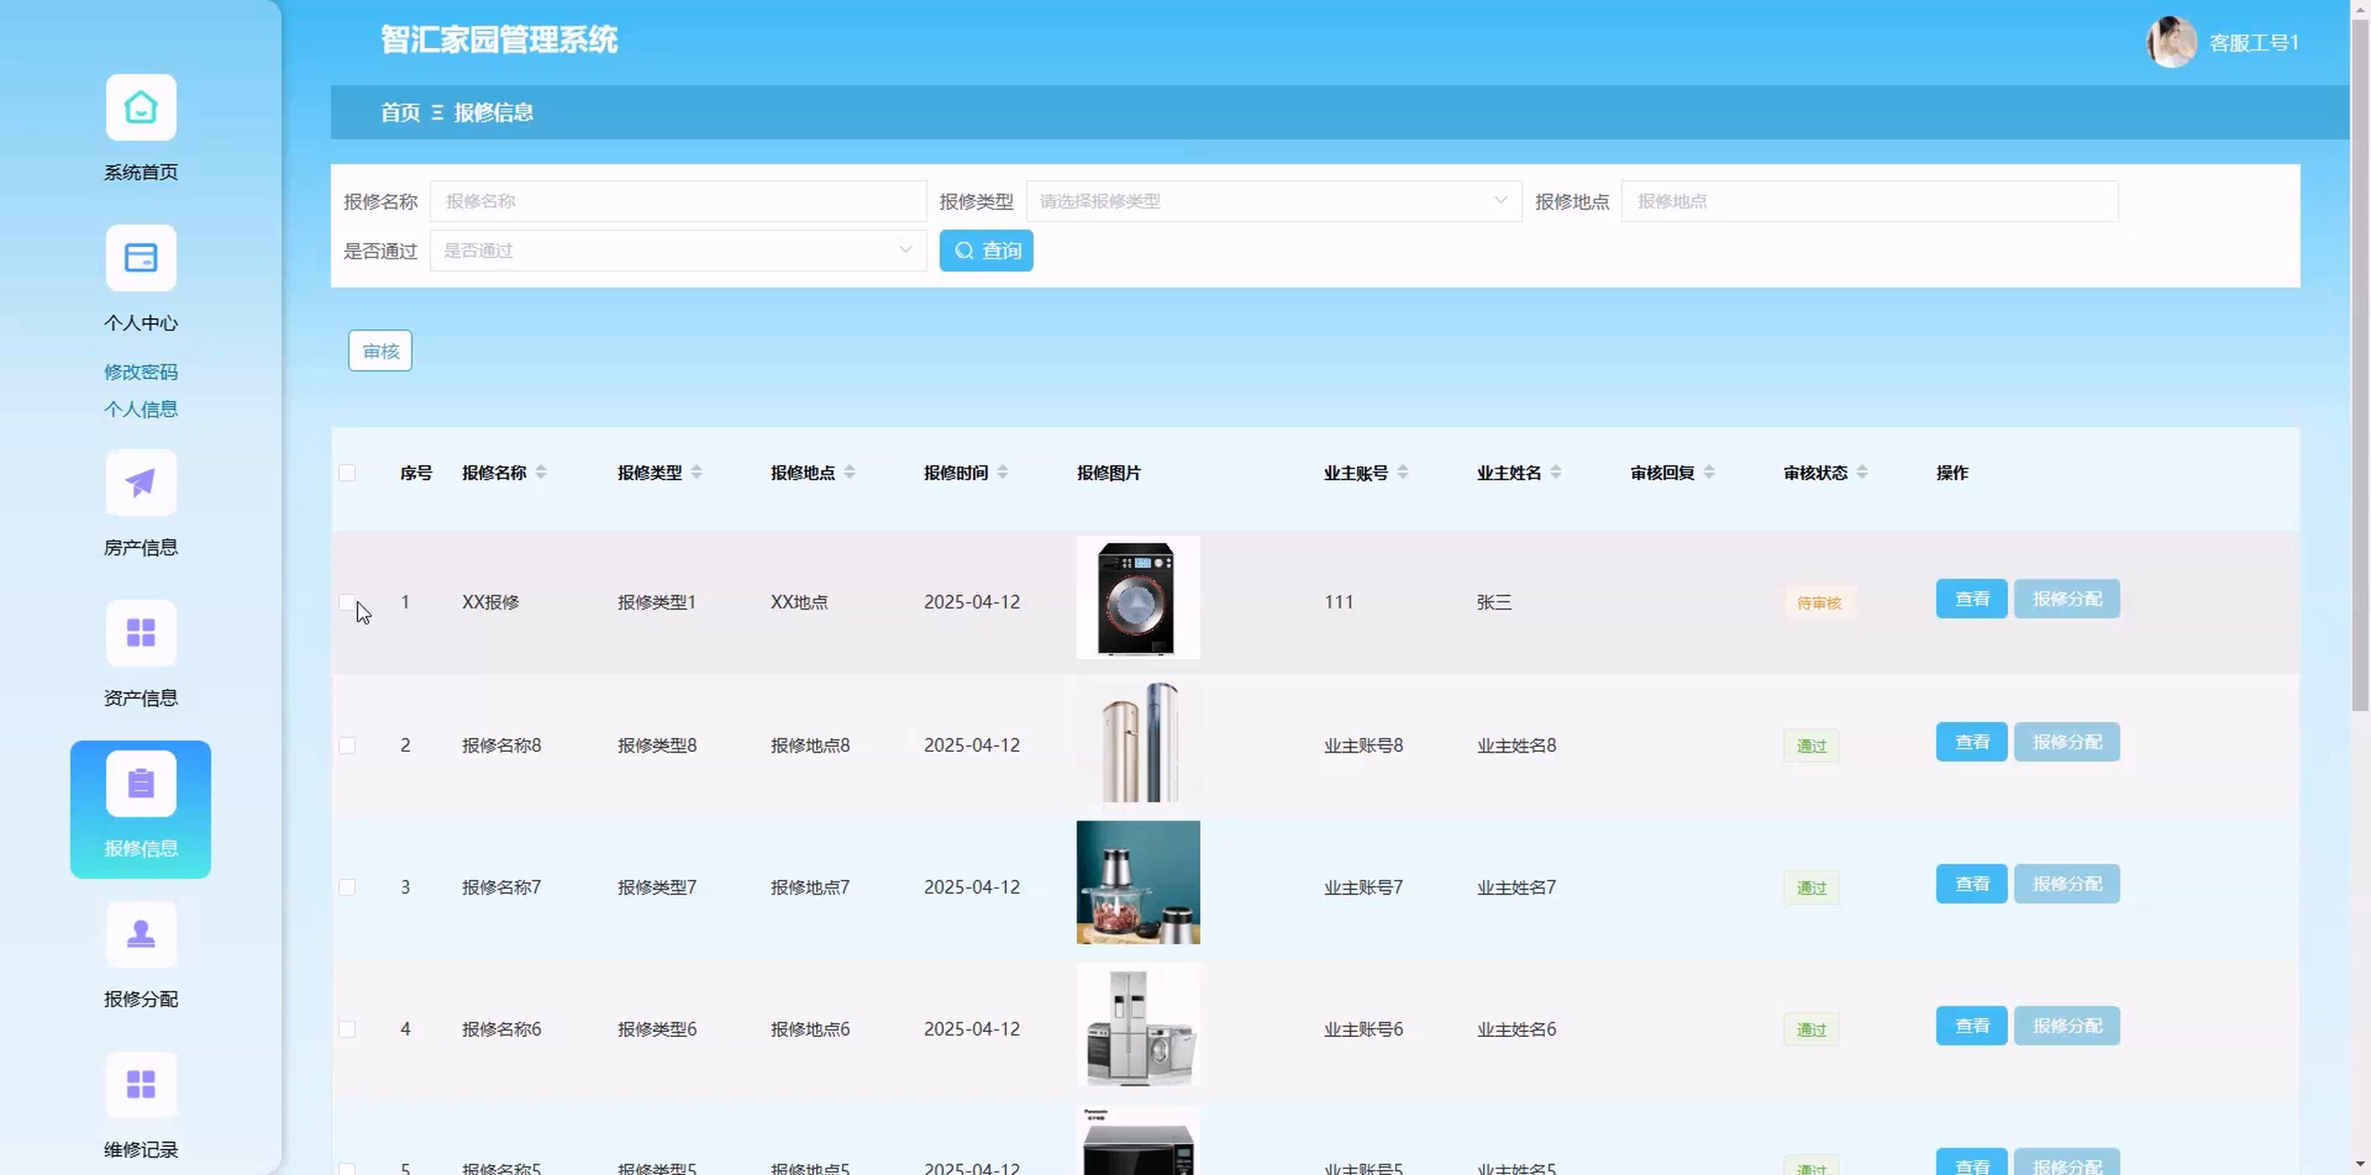Image resolution: width=2371 pixels, height=1175 pixels.
Task: Click the 个人中心 card icon
Action: tap(141, 259)
